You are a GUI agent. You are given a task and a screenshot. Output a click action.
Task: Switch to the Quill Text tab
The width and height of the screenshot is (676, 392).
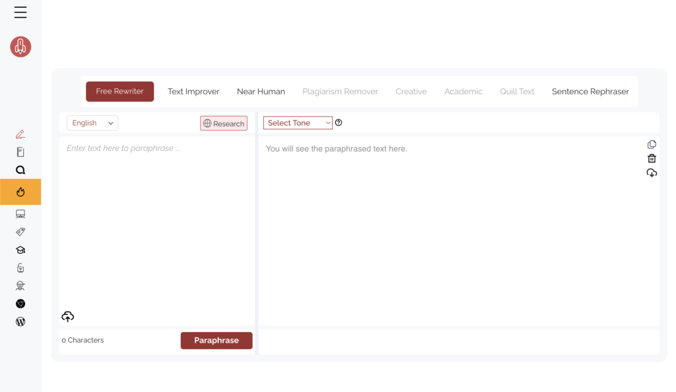(x=517, y=92)
